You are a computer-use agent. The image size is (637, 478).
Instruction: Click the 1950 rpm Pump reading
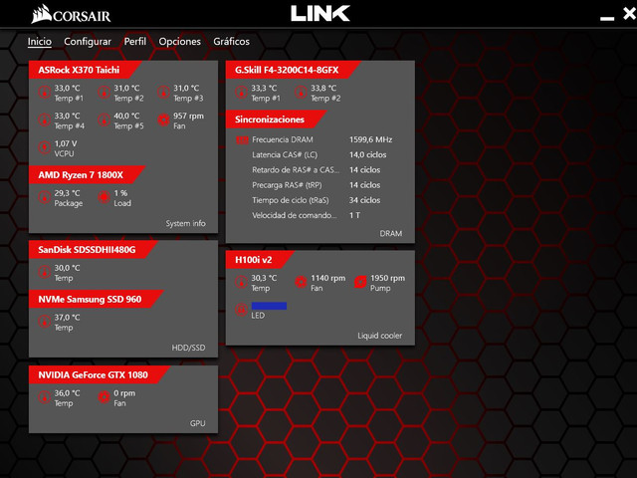click(x=387, y=278)
